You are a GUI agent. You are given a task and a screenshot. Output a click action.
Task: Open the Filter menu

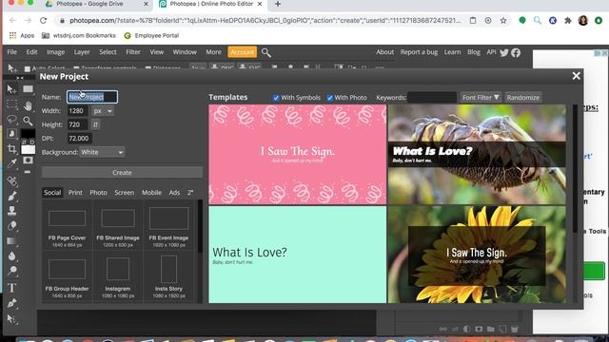133,52
